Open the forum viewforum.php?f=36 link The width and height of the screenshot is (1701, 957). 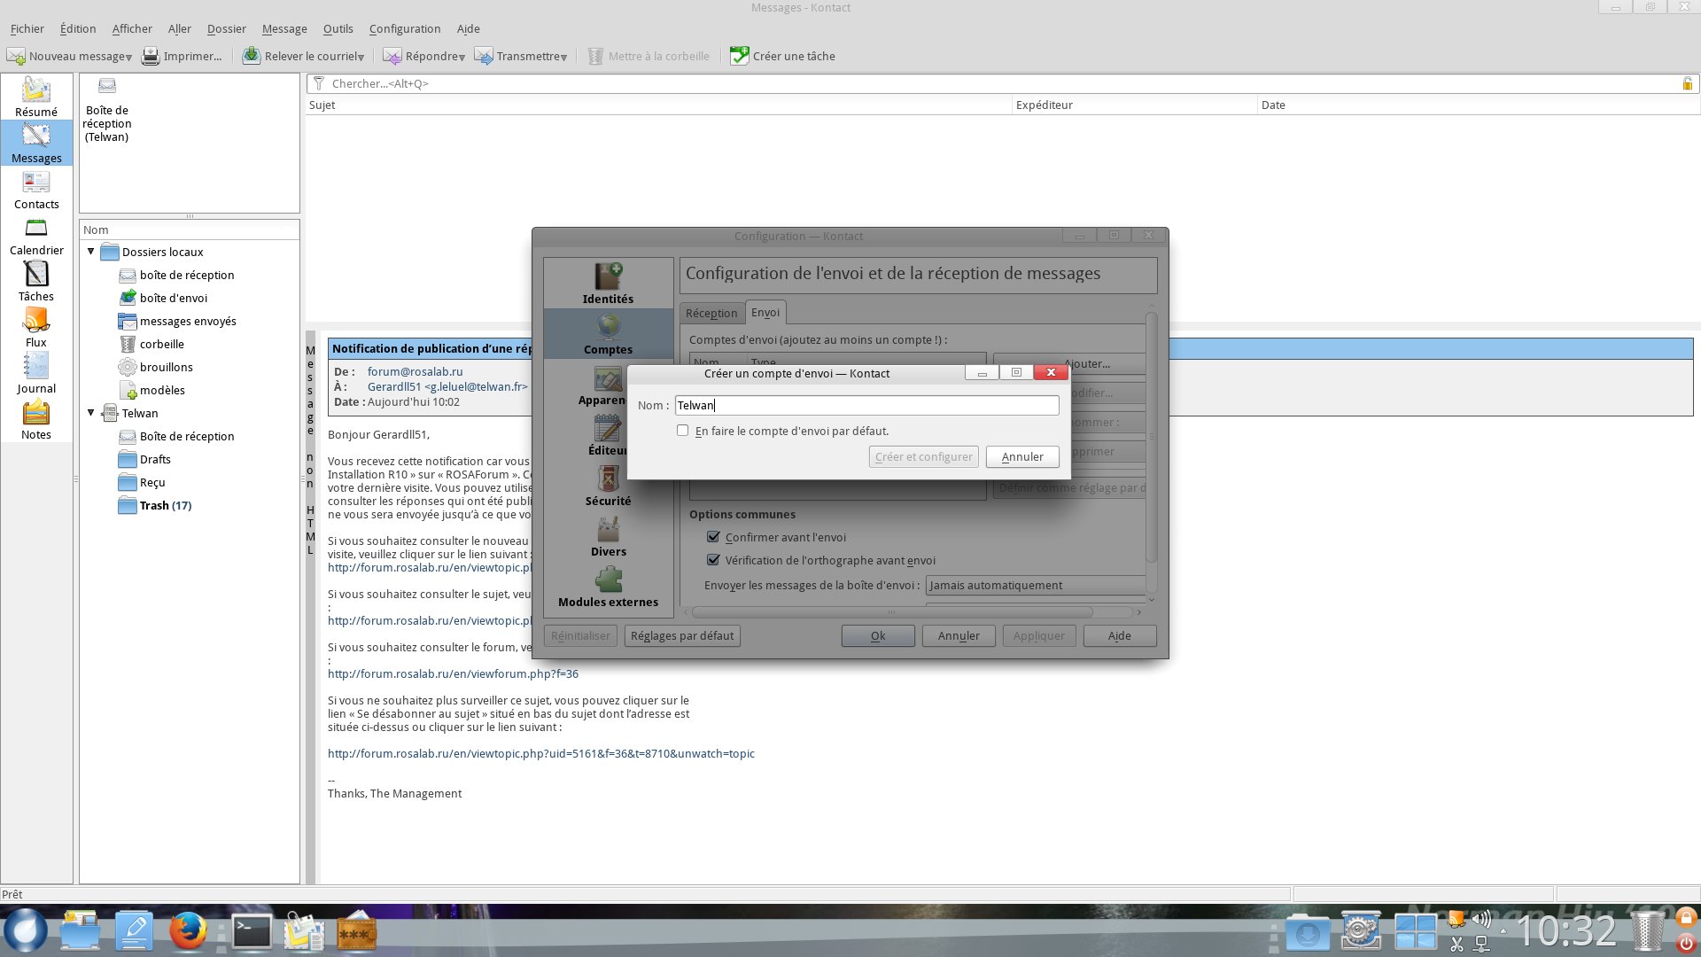click(453, 673)
